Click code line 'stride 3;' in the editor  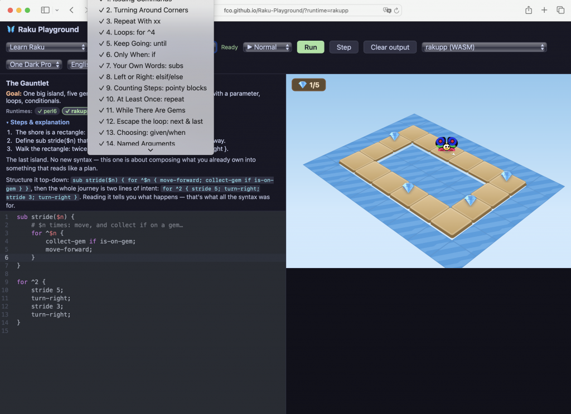click(x=47, y=306)
